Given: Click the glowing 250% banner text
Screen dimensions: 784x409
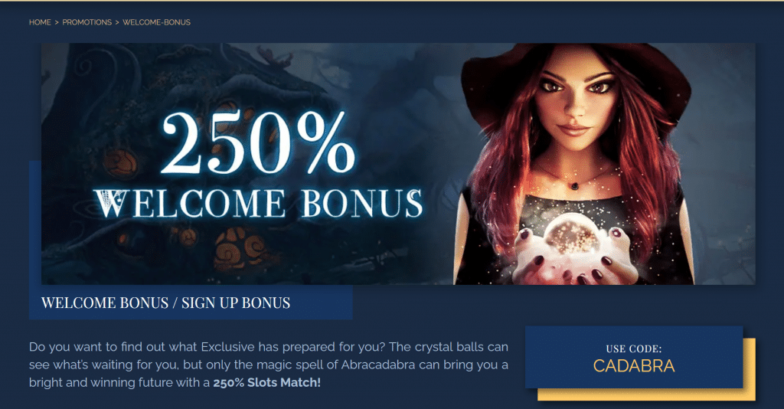Looking at the screenshot, I should point(258,142).
